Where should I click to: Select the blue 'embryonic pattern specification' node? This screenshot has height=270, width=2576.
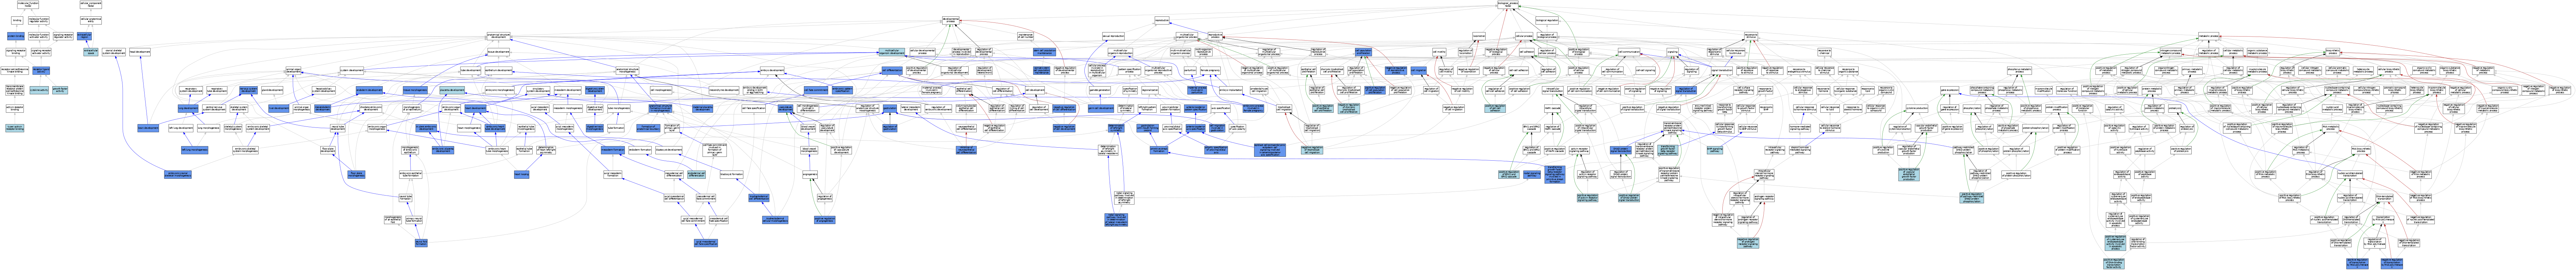pyautogui.click(x=843, y=90)
